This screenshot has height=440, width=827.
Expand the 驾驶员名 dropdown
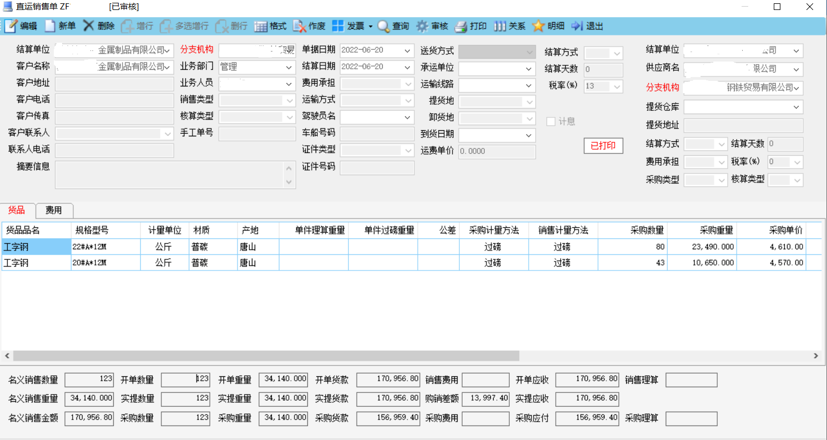[x=408, y=117]
